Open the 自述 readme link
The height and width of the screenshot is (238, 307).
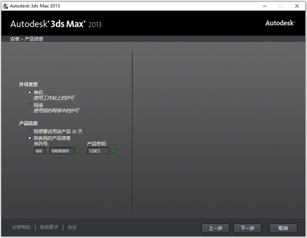[72, 227]
